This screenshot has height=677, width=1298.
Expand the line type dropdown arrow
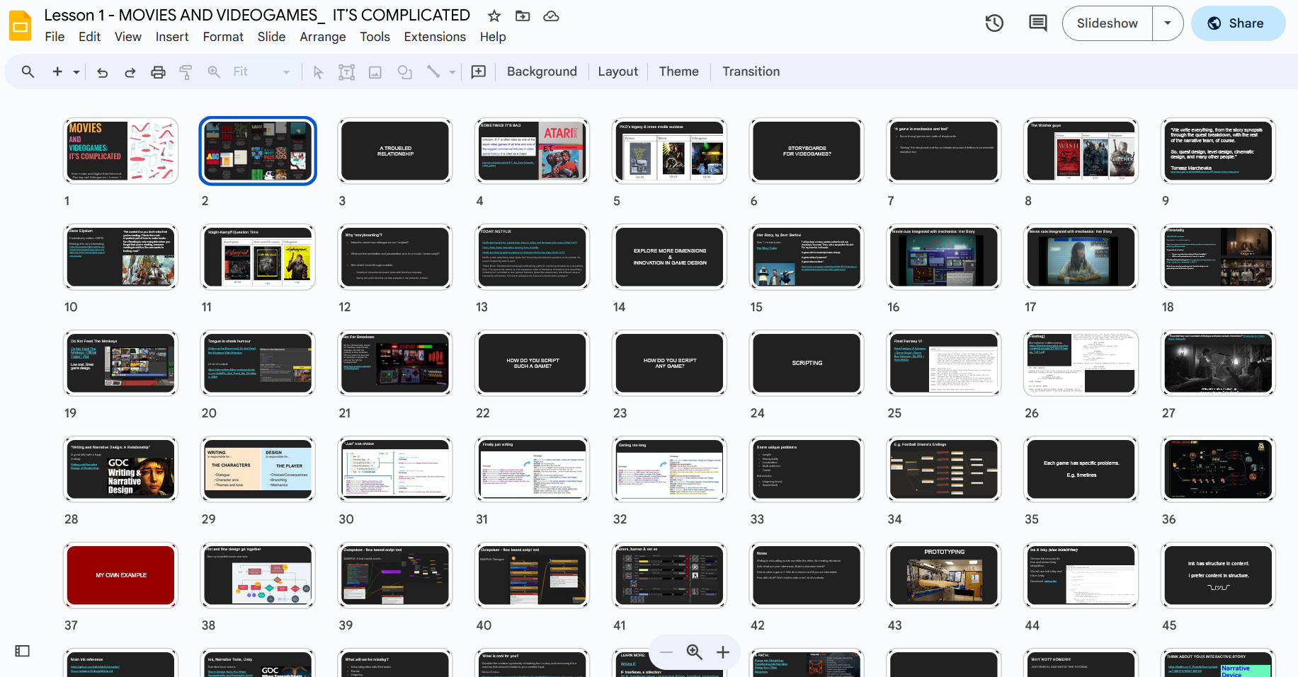[452, 71]
